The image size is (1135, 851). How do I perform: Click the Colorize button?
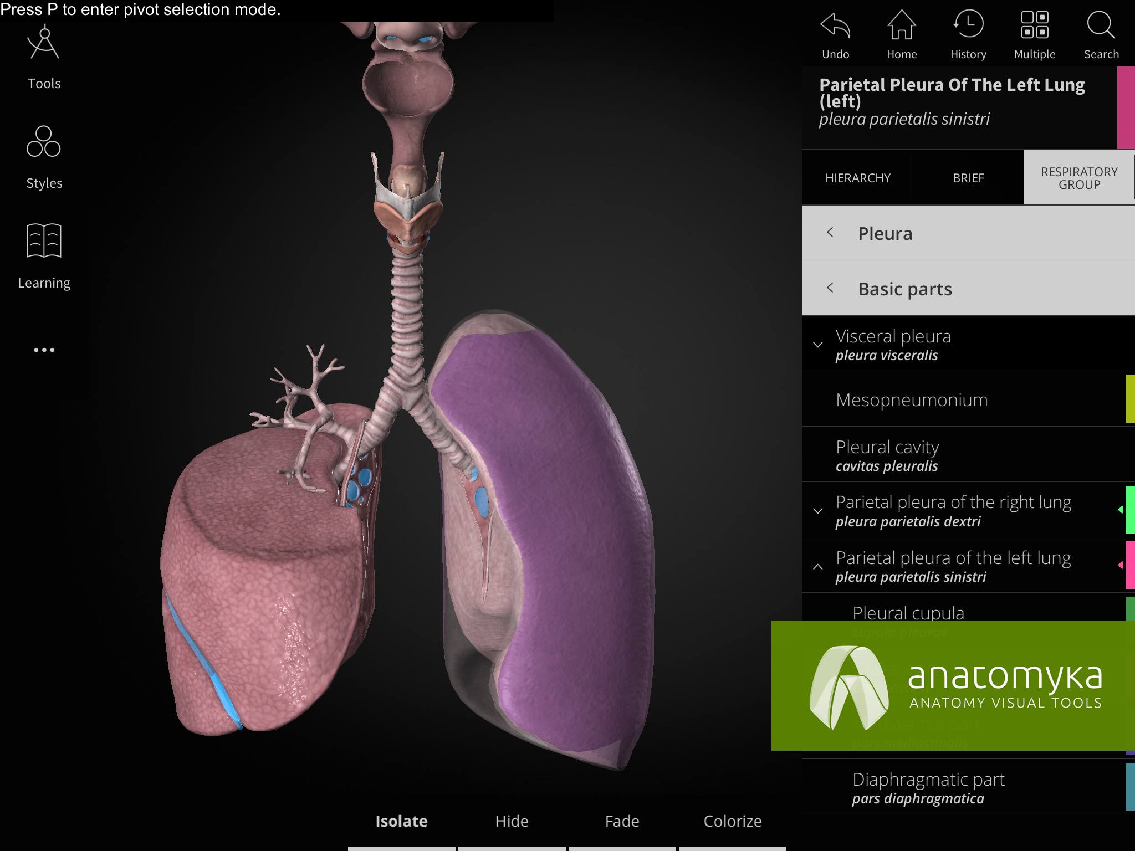(732, 821)
